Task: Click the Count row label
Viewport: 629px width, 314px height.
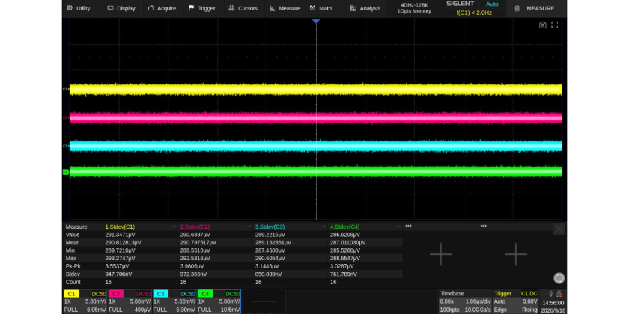Action: click(x=72, y=282)
